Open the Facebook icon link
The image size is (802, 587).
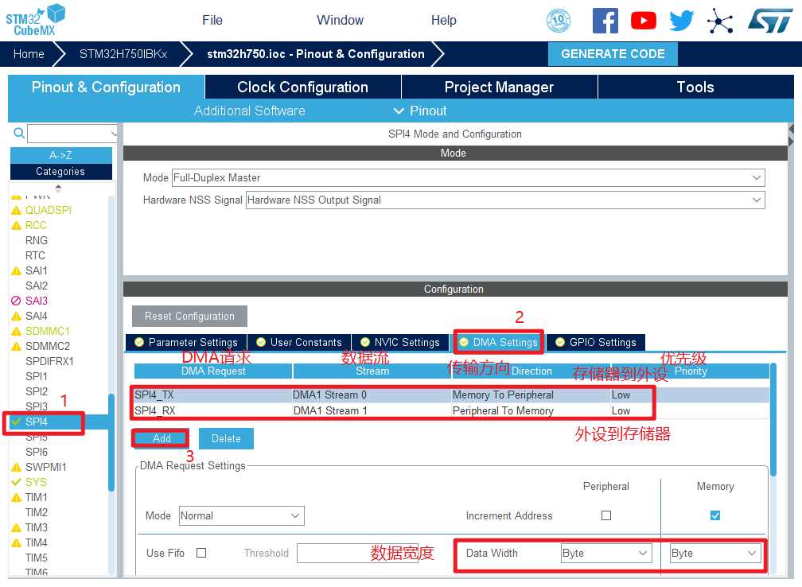click(x=605, y=21)
